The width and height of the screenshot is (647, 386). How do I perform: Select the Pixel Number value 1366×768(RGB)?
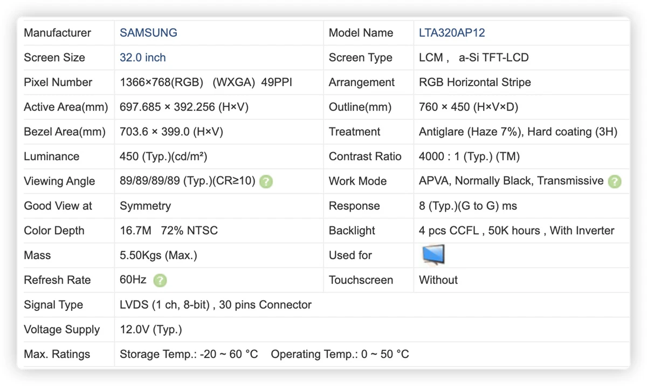coord(161,83)
